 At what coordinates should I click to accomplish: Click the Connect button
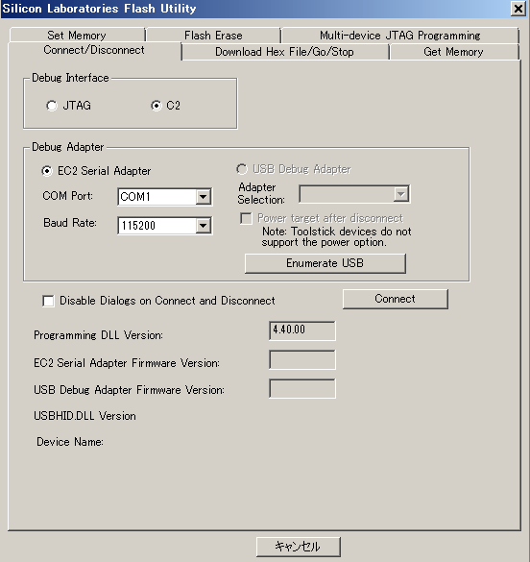[x=396, y=299]
